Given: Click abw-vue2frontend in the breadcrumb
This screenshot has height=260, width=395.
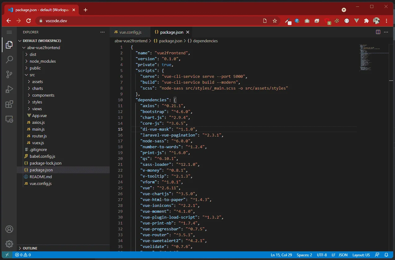Looking at the screenshot, I should coord(131,41).
